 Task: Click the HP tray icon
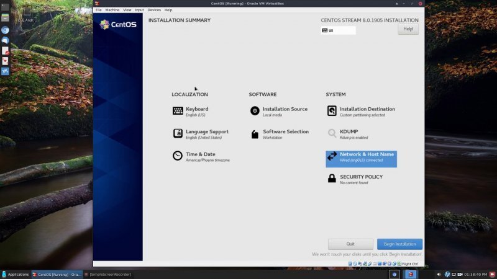(x=447, y=274)
